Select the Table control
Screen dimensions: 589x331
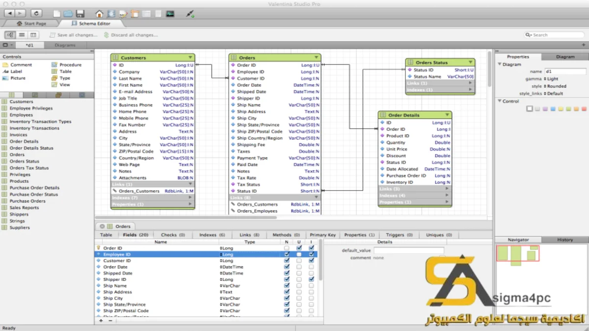61,72
